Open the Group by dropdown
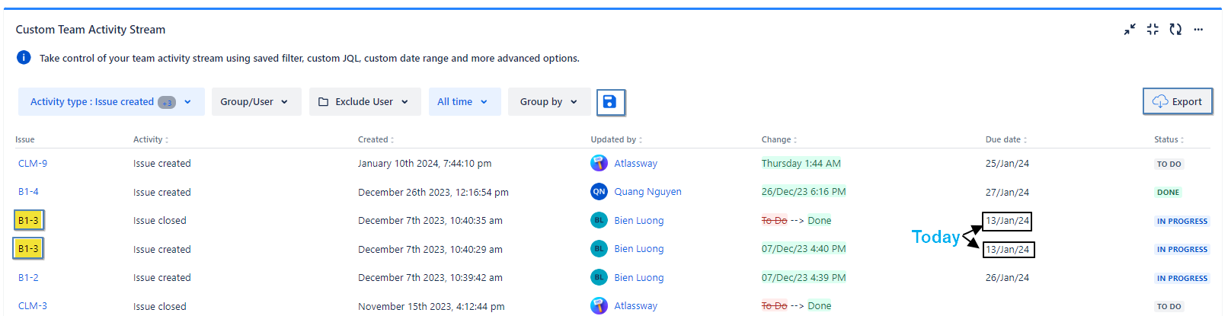This screenshot has width=1231, height=316. tap(548, 102)
